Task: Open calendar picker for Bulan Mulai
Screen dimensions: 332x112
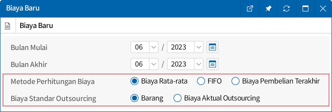Action: point(212,47)
